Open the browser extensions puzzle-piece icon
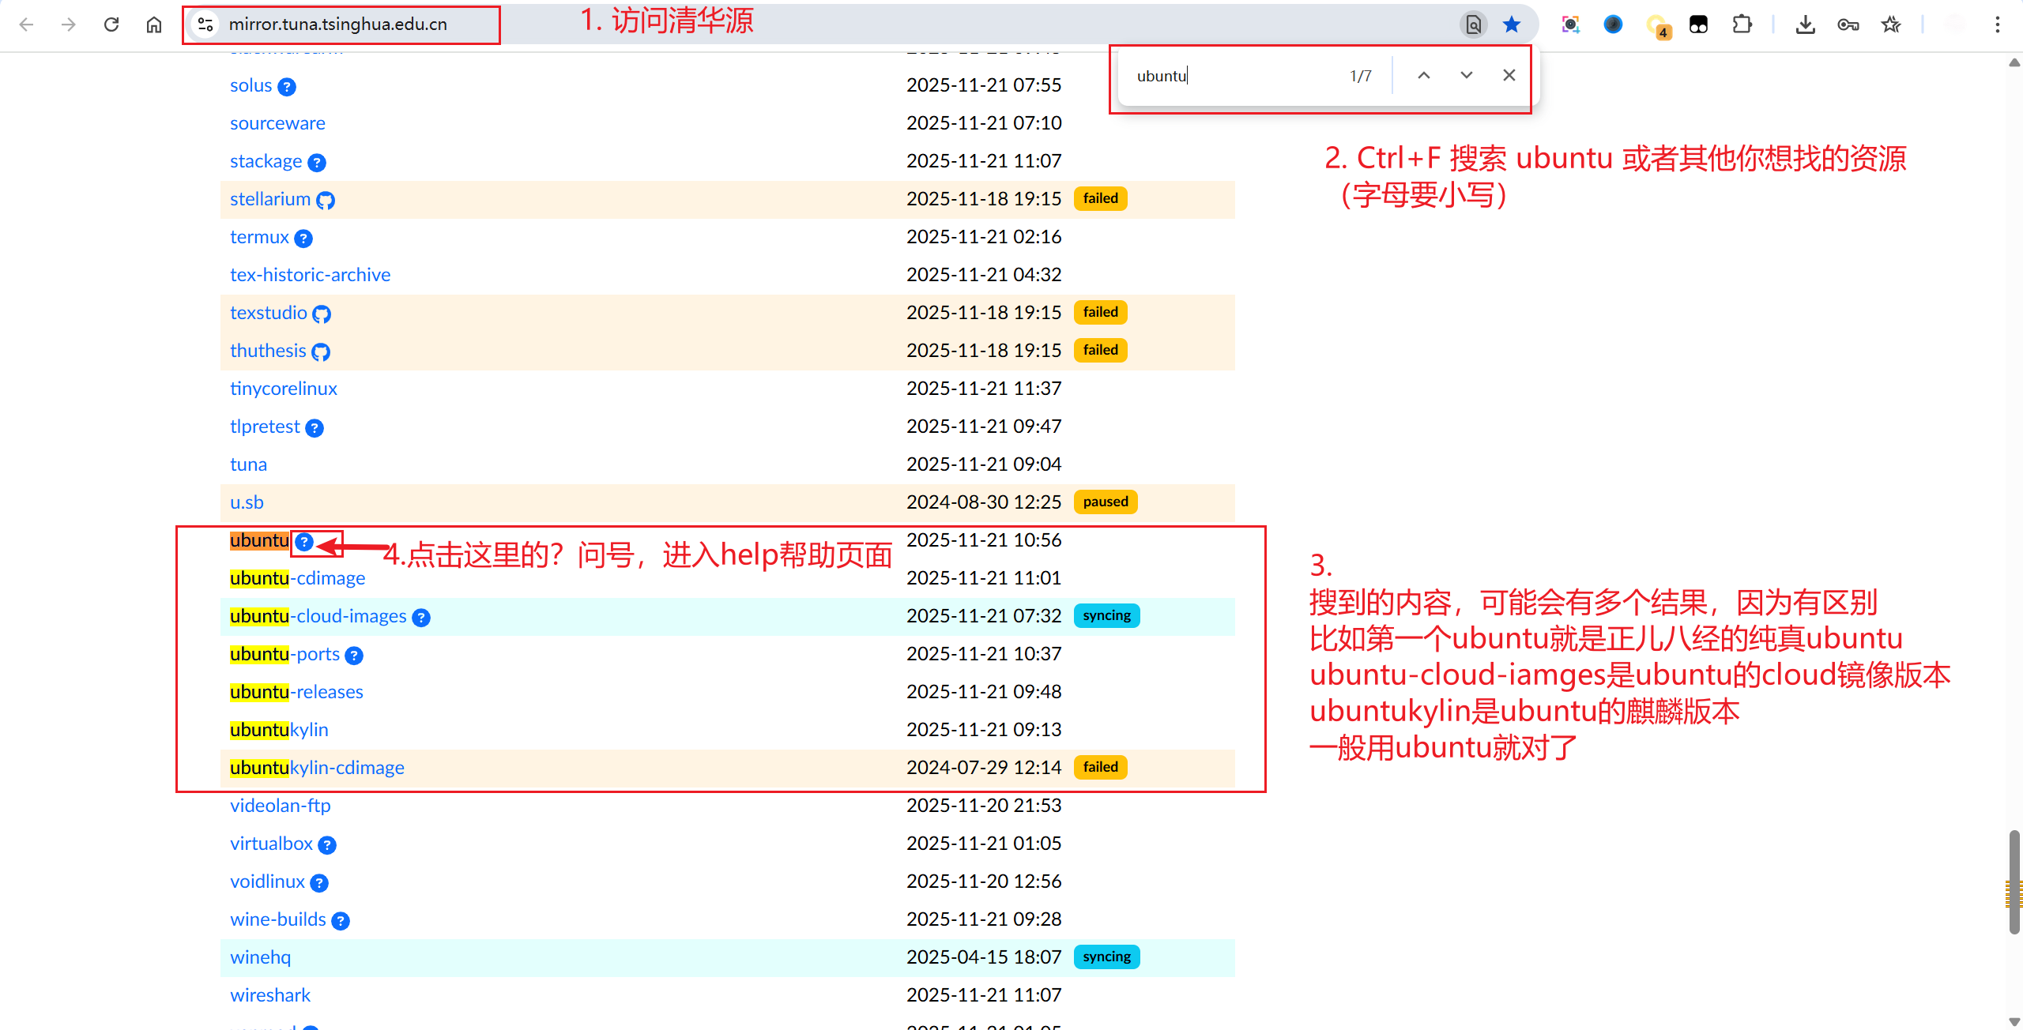 [x=1742, y=24]
